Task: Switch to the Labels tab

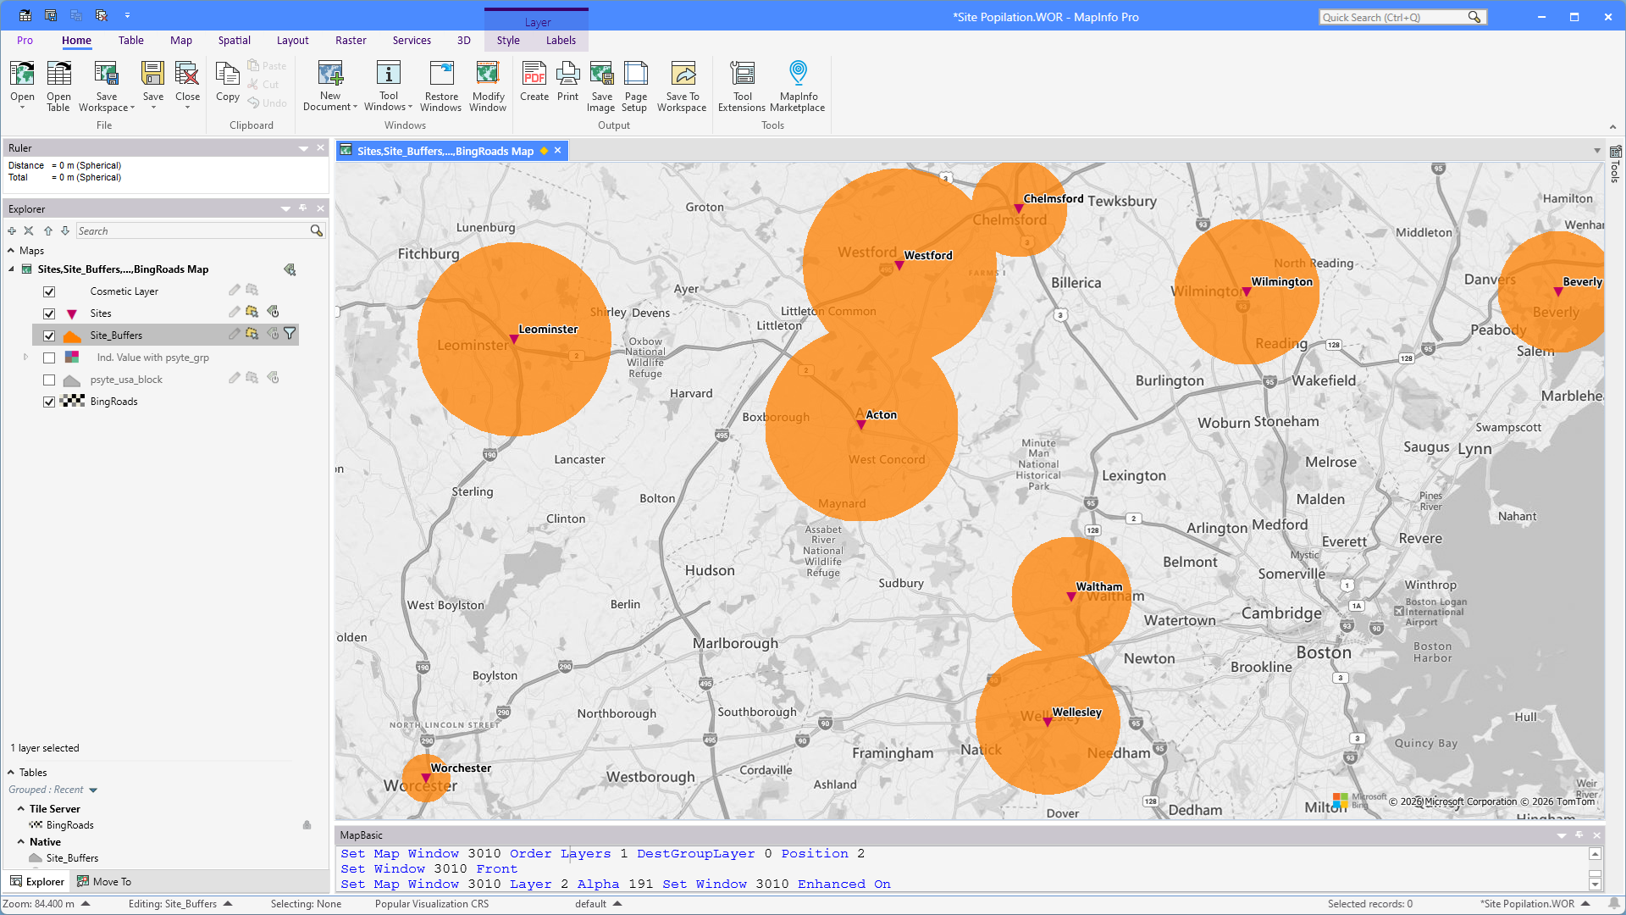Action: click(x=561, y=40)
